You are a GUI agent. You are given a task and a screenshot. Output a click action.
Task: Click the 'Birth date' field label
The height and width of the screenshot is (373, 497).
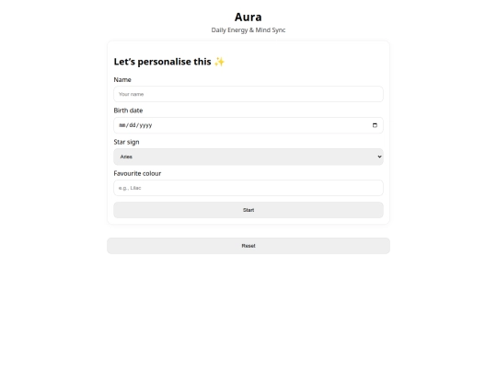point(128,111)
